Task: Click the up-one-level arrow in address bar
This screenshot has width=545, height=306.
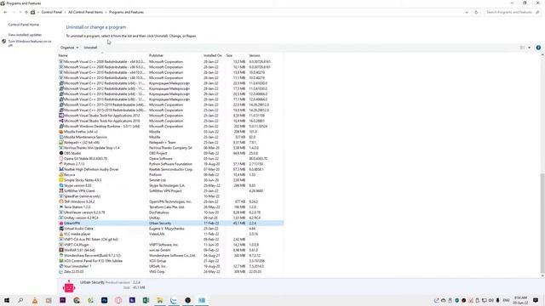Action: pos(26,12)
